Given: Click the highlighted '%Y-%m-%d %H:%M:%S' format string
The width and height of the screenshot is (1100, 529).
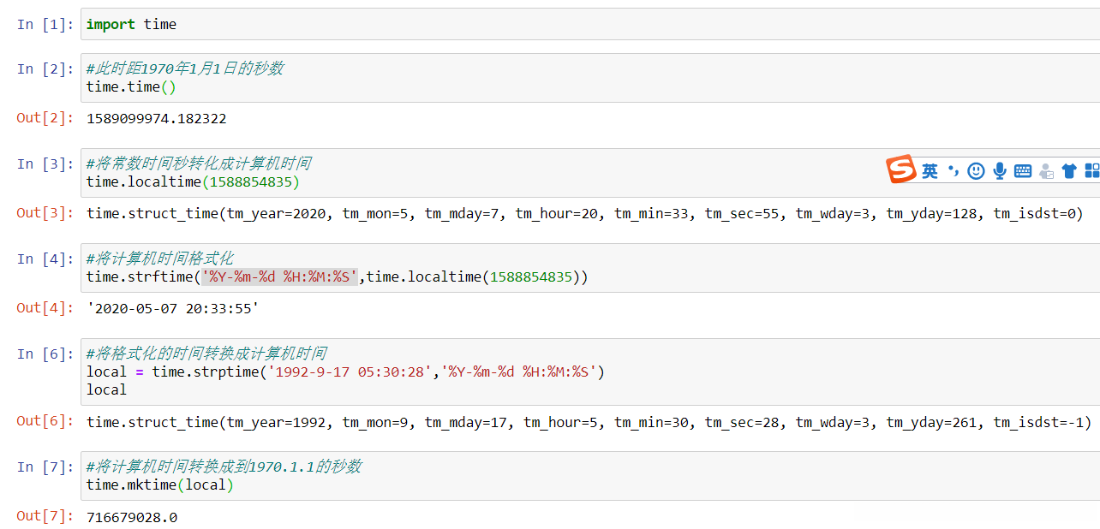Looking at the screenshot, I should tap(279, 276).
